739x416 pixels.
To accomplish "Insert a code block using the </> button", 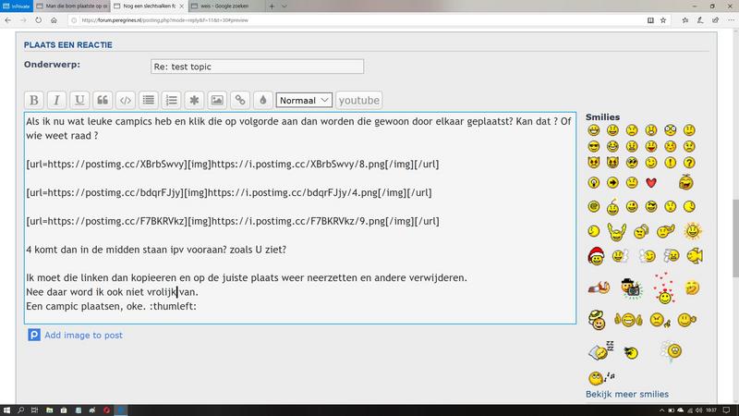I will (x=126, y=100).
